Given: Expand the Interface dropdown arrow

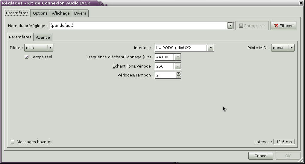Looking at the screenshot, I should pos(210,48).
